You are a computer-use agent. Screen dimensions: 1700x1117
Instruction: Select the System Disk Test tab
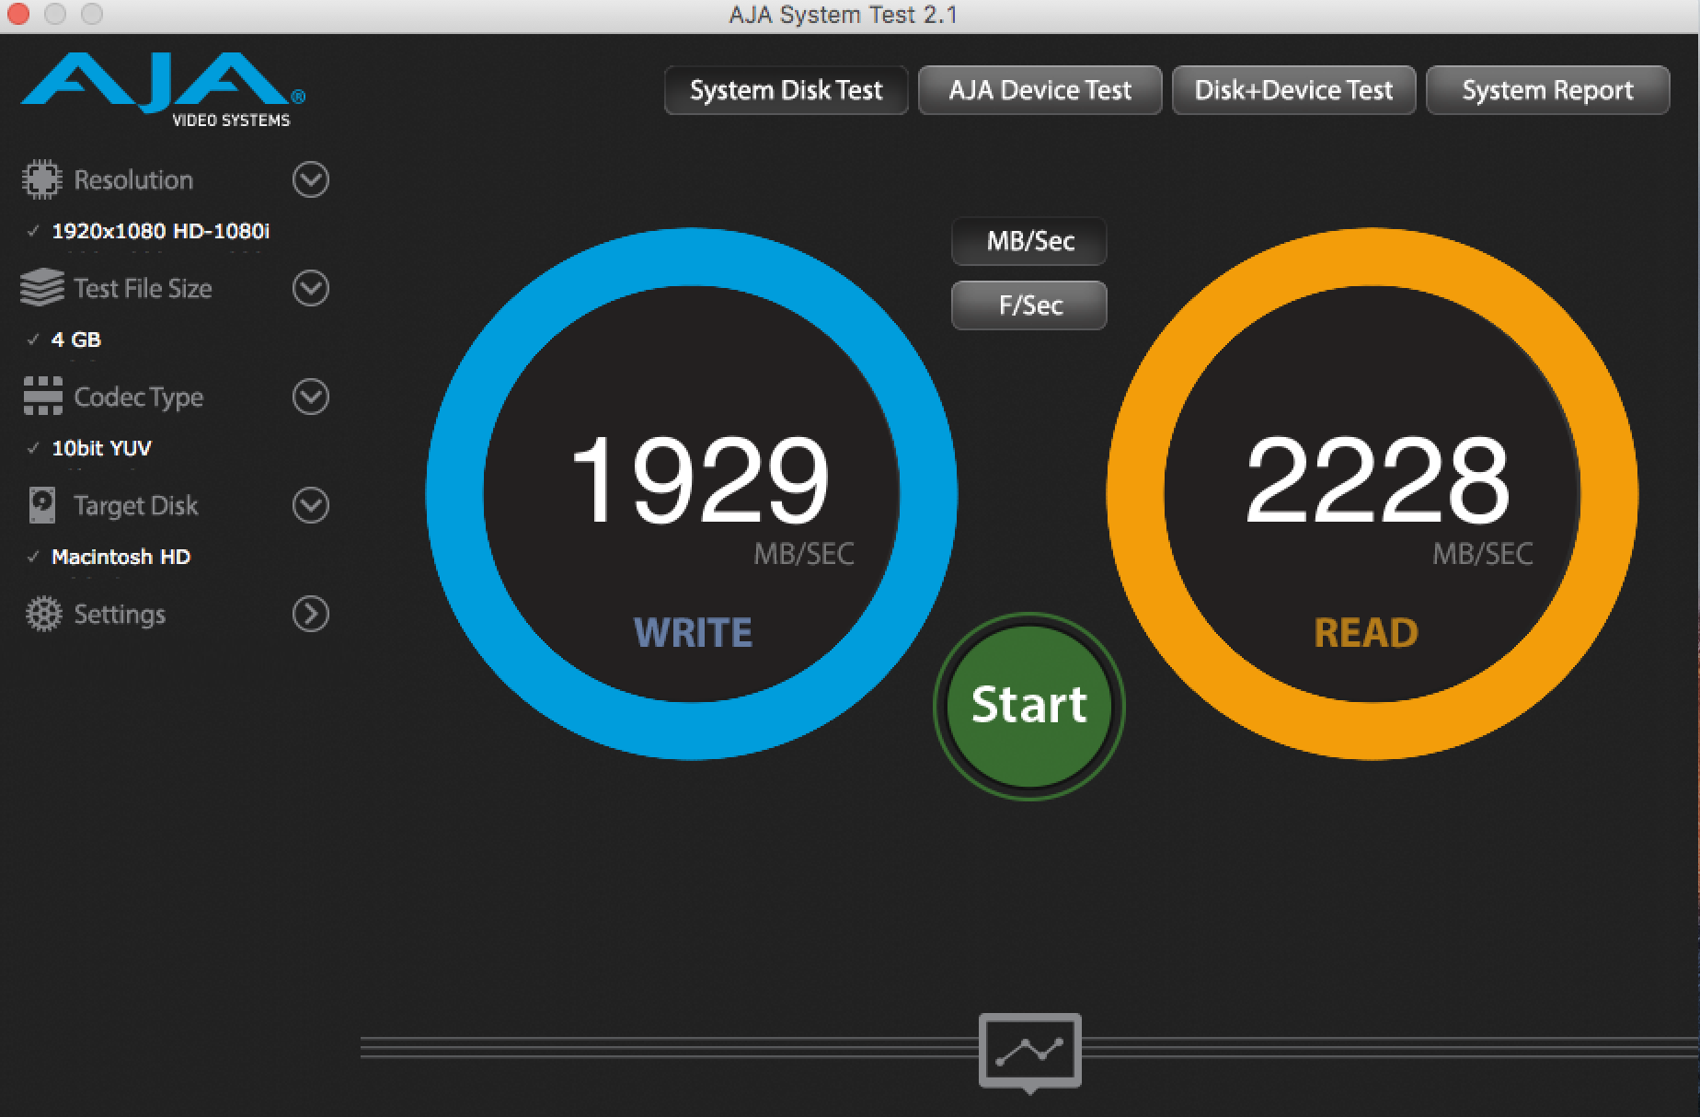787,90
